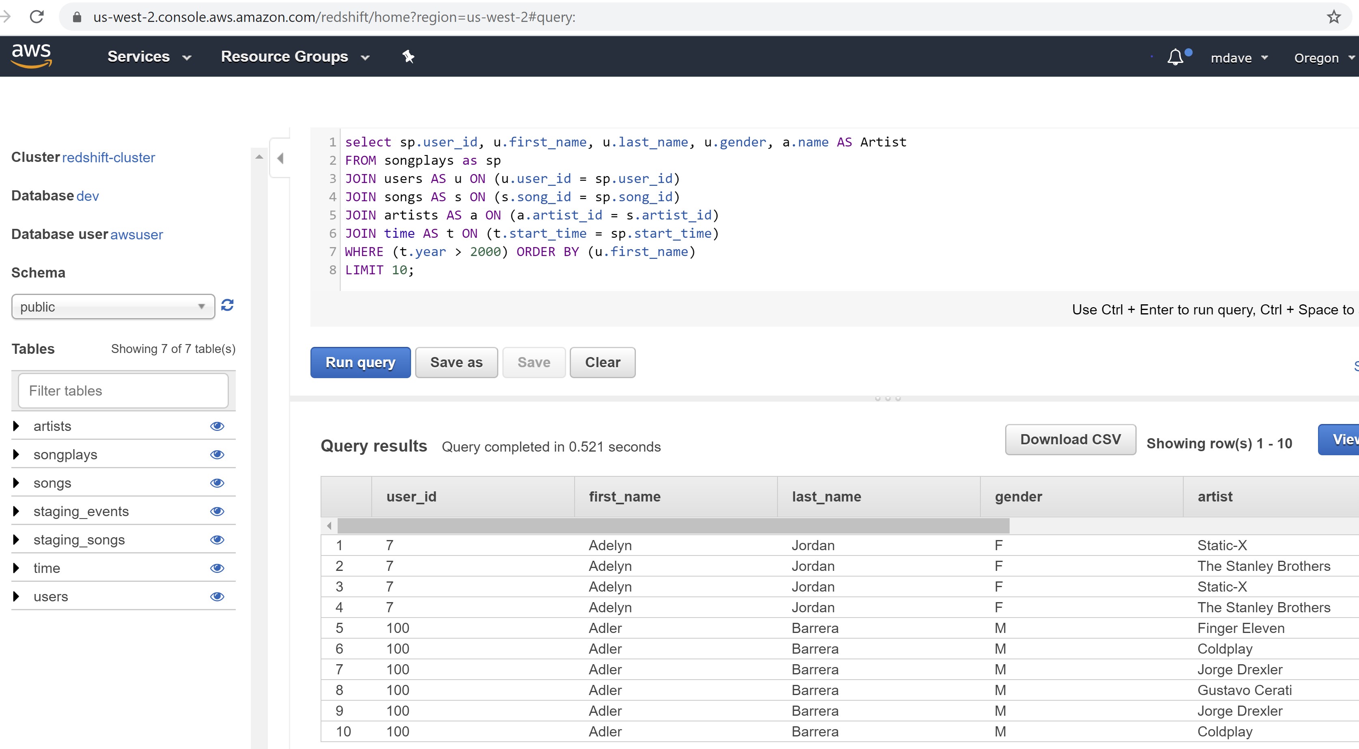
Task: Click 'Query completed in 0.521 seconds' text
Action: coord(551,447)
